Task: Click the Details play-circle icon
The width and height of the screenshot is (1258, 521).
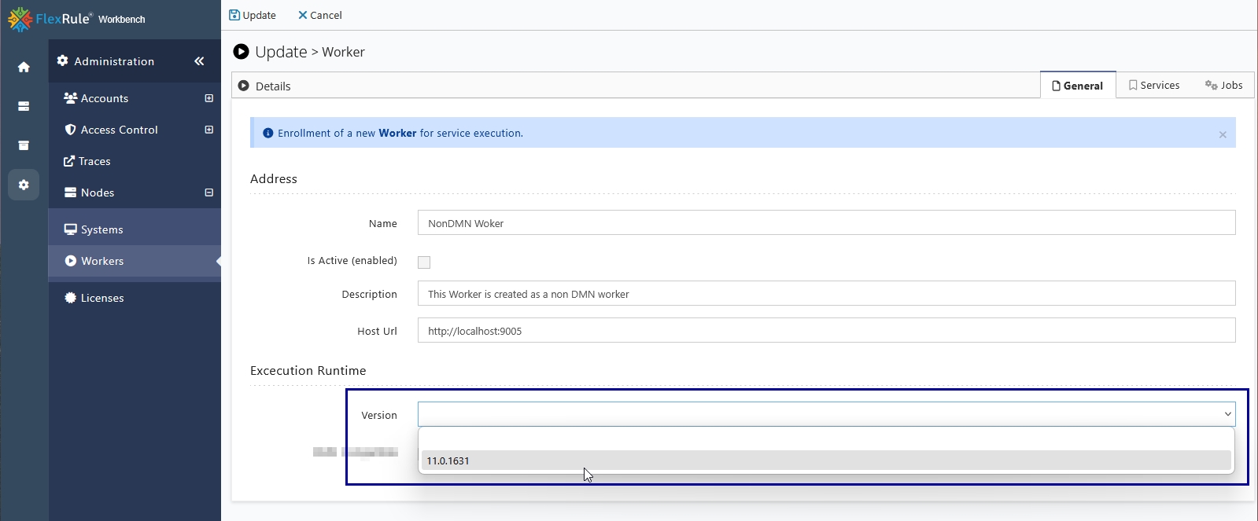Action: [x=244, y=86]
